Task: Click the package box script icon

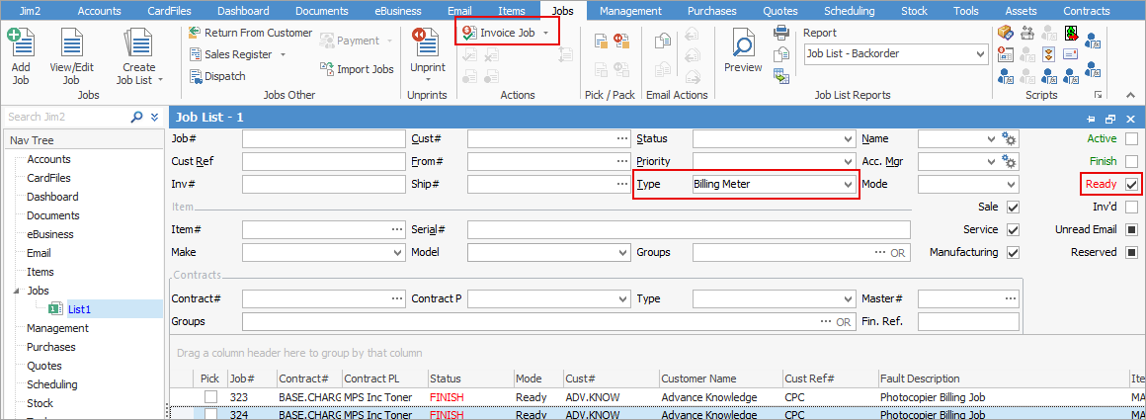Action: pyautogui.click(x=1005, y=33)
